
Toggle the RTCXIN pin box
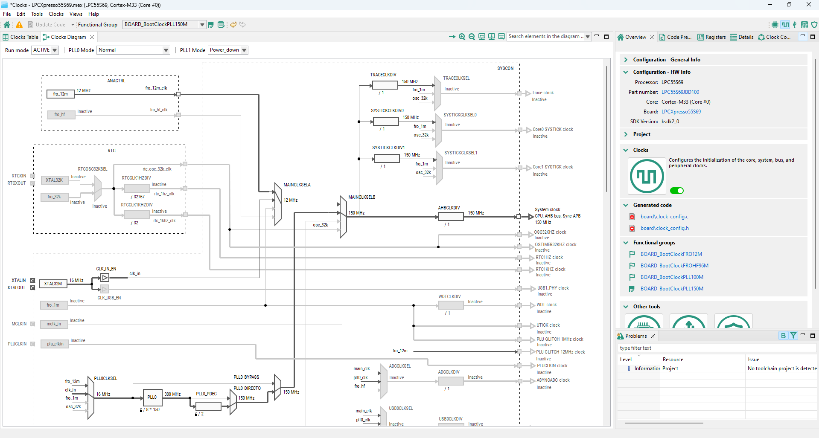pyautogui.click(x=32, y=176)
